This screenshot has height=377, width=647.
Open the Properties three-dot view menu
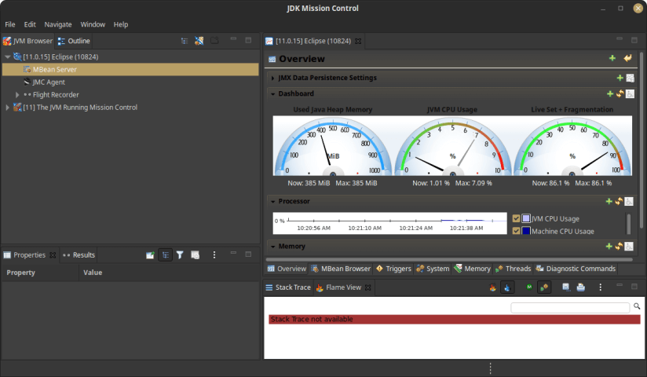[x=214, y=255]
